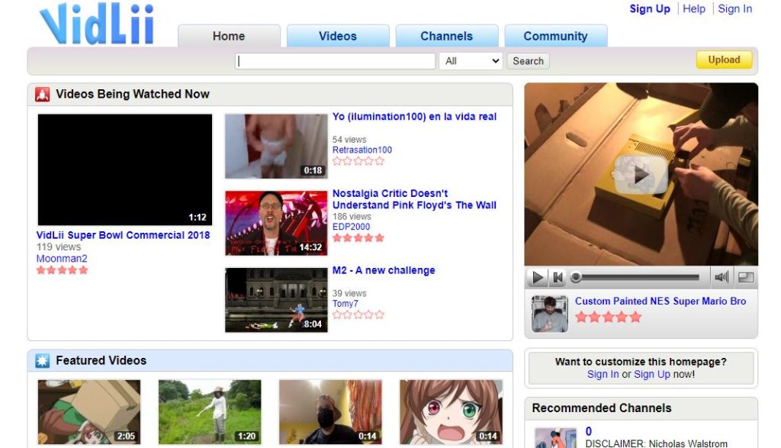Click the skip-to-start player button
Image resolution: width=781 pixels, height=448 pixels.
558,278
